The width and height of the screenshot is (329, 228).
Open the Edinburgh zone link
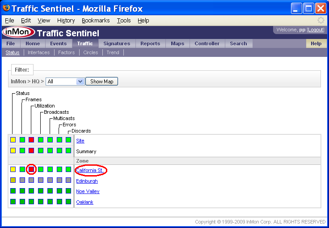tap(87, 181)
